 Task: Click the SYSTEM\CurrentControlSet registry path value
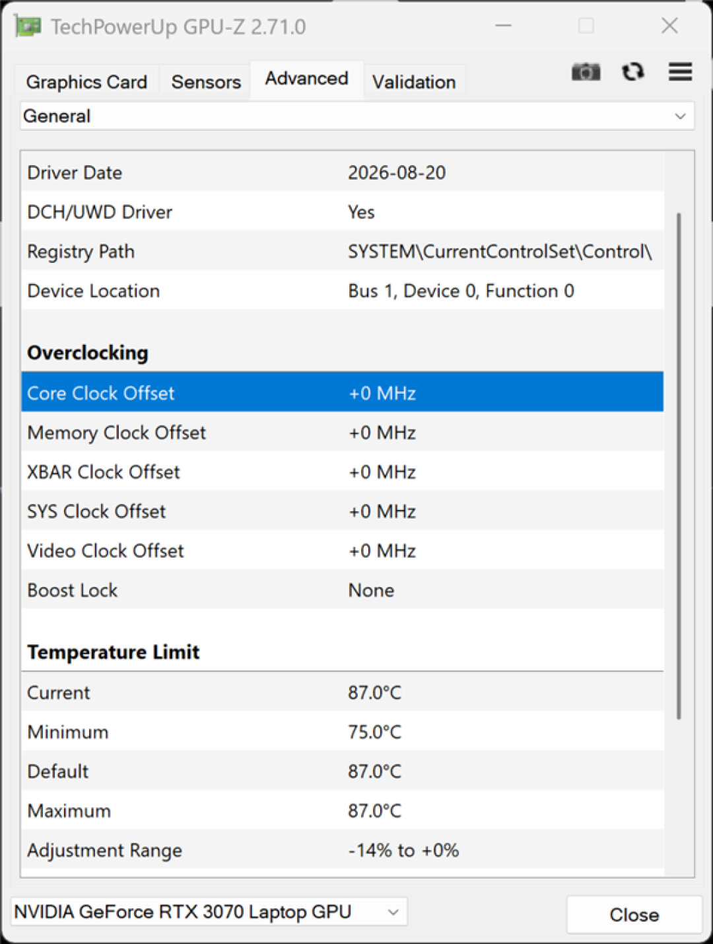point(500,252)
